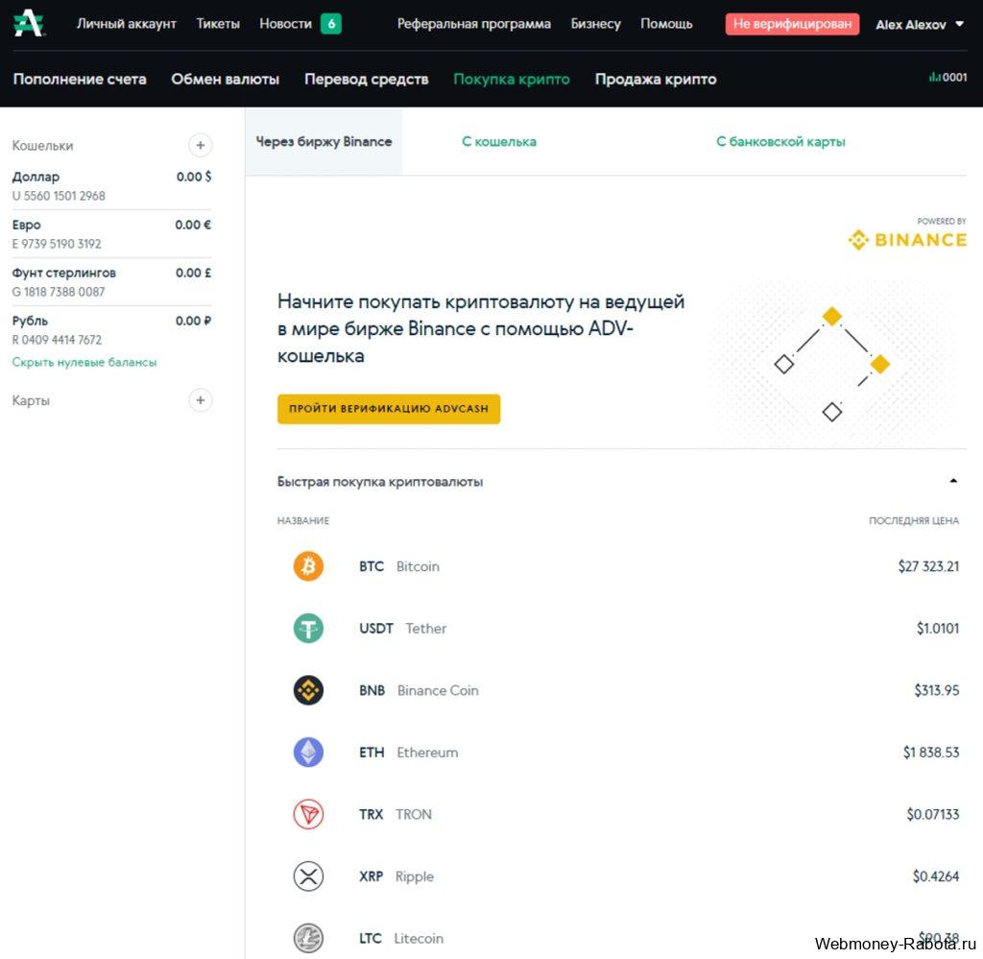Screen dimensions: 983x959
Task: Click Скрыть нулевые балансы link
Action: pyautogui.click(x=84, y=362)
